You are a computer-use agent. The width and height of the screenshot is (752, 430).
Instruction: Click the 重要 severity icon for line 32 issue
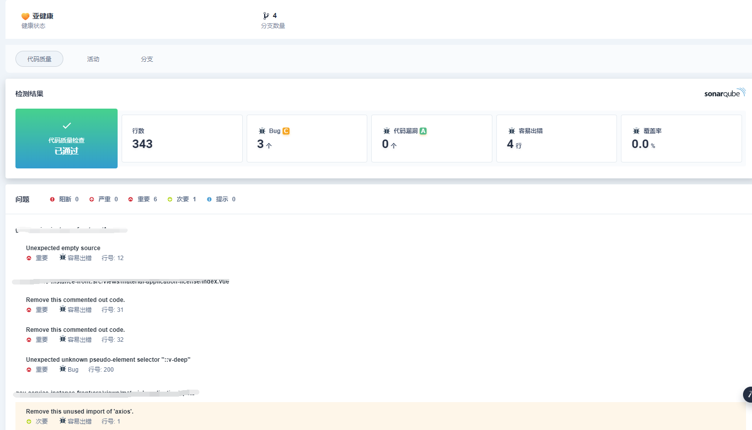point(29,340)
